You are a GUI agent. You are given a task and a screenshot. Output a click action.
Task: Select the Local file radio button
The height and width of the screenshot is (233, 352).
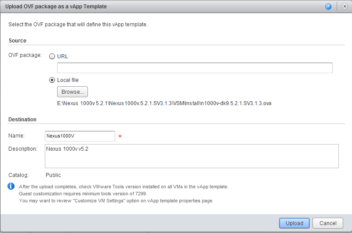(52, 80)
